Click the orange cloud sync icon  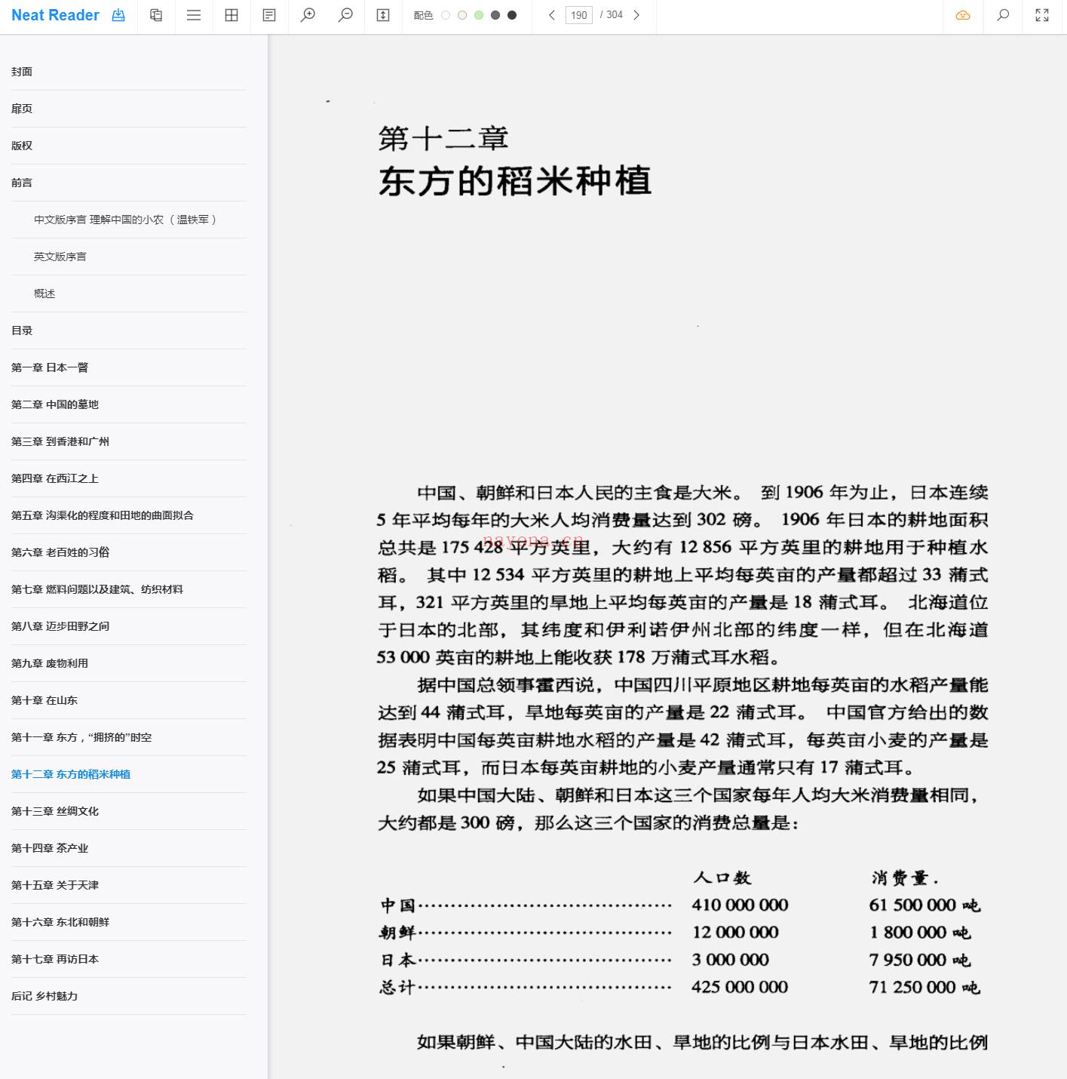pos(963,15)
